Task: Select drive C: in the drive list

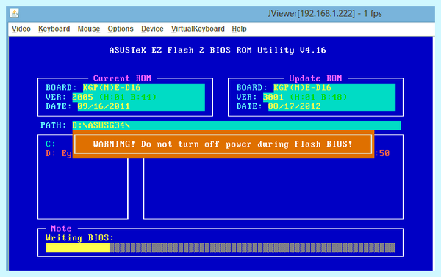Action: (51, 144)
